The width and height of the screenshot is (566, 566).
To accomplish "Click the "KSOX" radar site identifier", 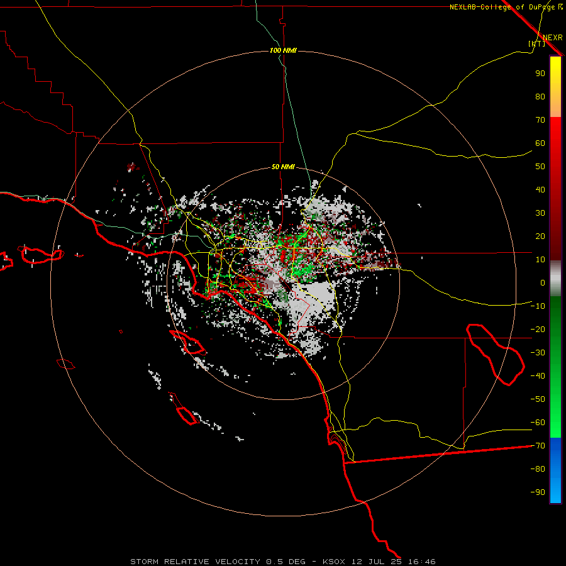I will (333, 562).
